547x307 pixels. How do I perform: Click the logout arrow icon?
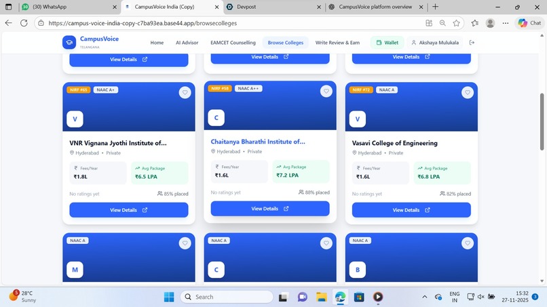pos(472,43)
